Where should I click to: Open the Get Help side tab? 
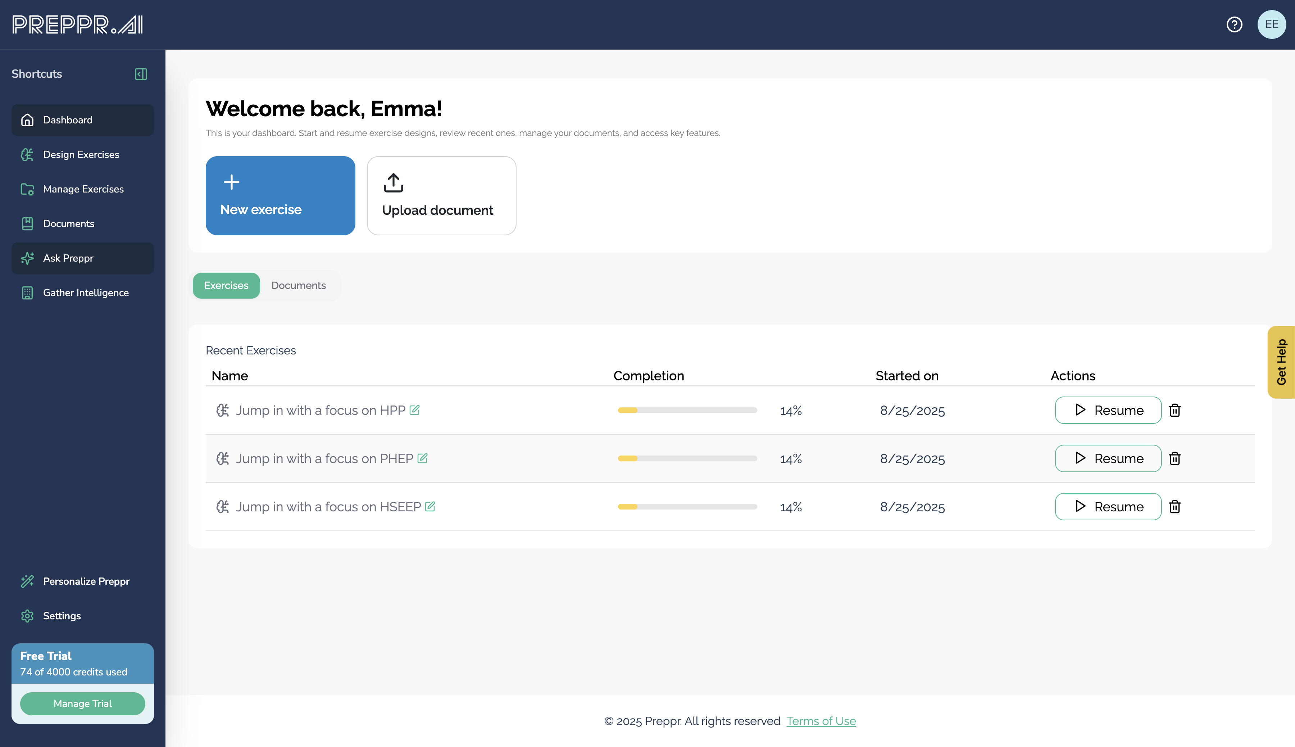click(x=1281, y=362)
